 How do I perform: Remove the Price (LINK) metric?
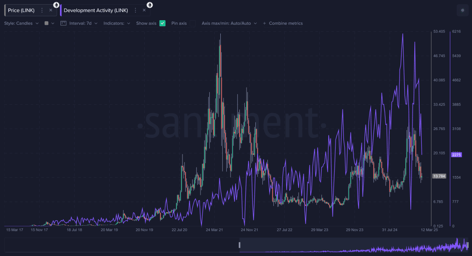click(51, 10)
